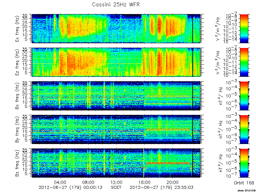Click the Ez panel color scale bar

click(244, 62)
